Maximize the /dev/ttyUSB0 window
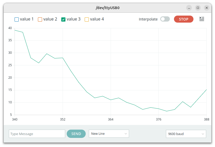The height and width of the screenshot is (147, 215). coord(198,8)
